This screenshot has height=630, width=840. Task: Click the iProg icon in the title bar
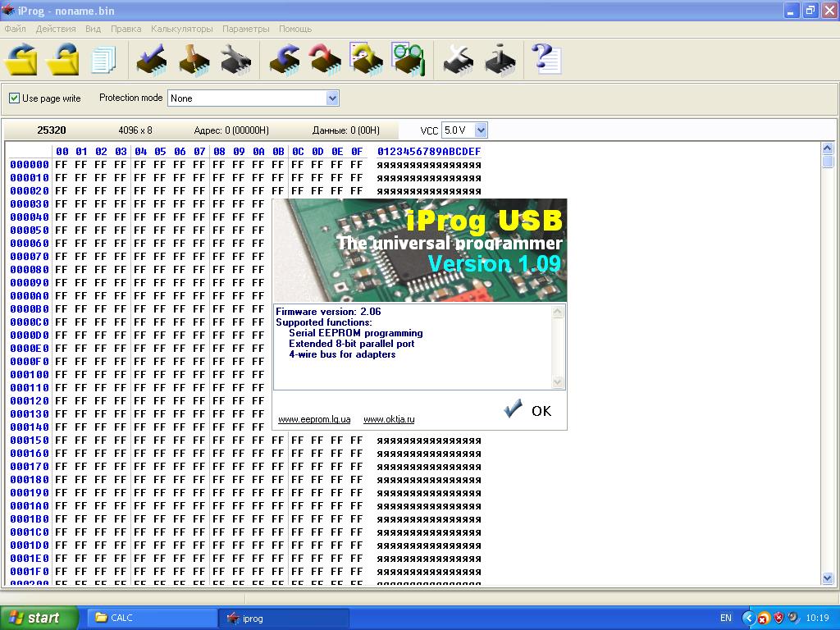[8, 10]
